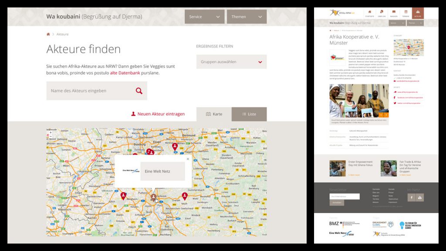Close the Eine Welt Netz map popup
Viewport: 446px width, 251px height.
(188, 159)
